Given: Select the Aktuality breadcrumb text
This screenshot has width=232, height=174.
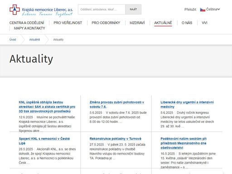Looking at the screenshot, I should point(58,39).
